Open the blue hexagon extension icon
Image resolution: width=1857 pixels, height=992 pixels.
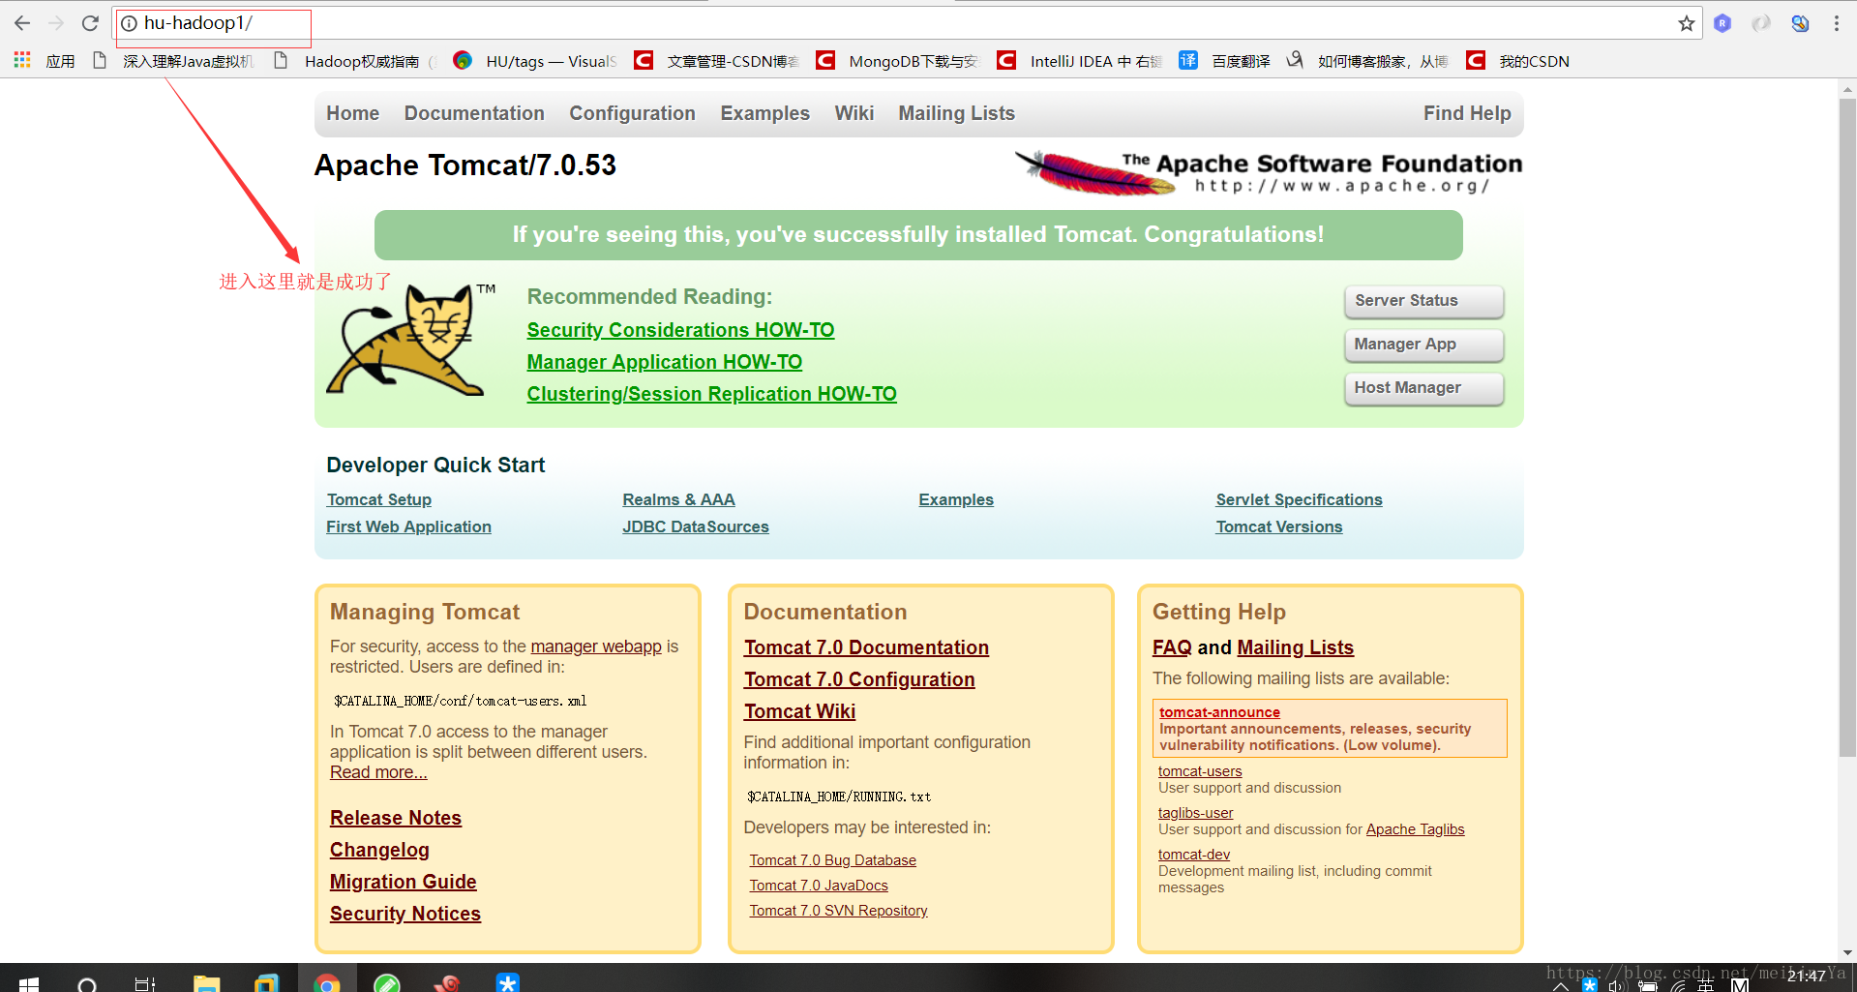[1722, 23]
